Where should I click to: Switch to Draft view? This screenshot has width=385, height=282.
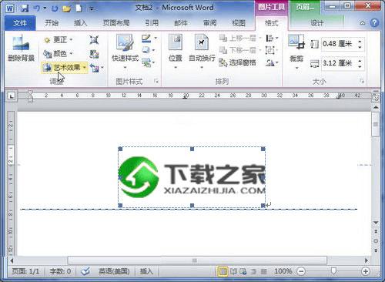click(x=263, y=271)
